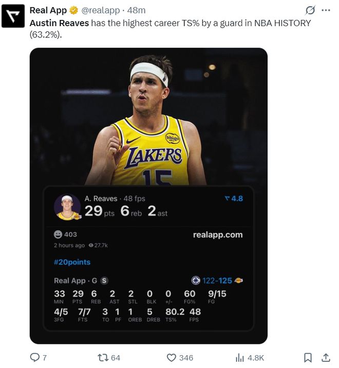Click A. Reaves circular player avatar
The image size is (339, 368).
(67, 207)
